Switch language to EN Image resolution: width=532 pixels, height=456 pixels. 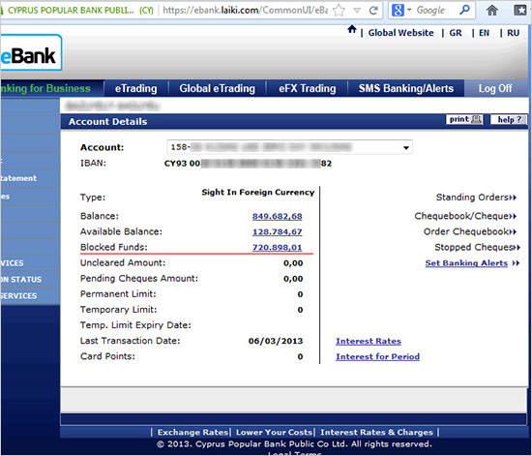coord(484,33)
